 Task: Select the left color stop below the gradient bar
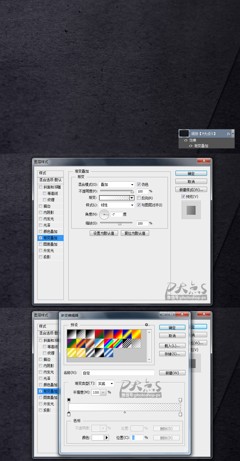pyautogui.click(x=69, y=414)
